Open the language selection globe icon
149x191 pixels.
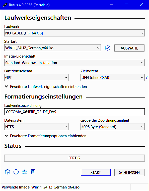pos(8,172)
